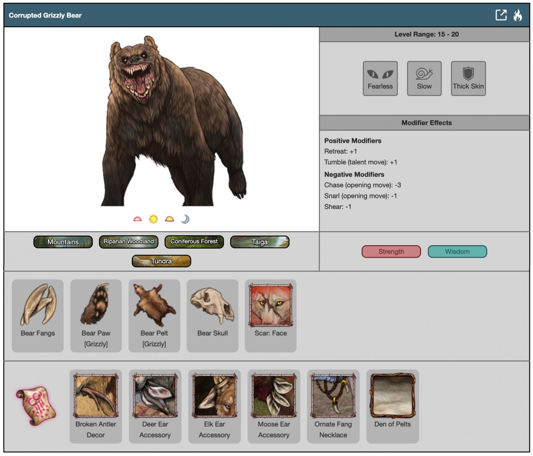Click the Riparian Woodland biome tag
This screenshot has width=533, height=456.
[x=129, y=242]
